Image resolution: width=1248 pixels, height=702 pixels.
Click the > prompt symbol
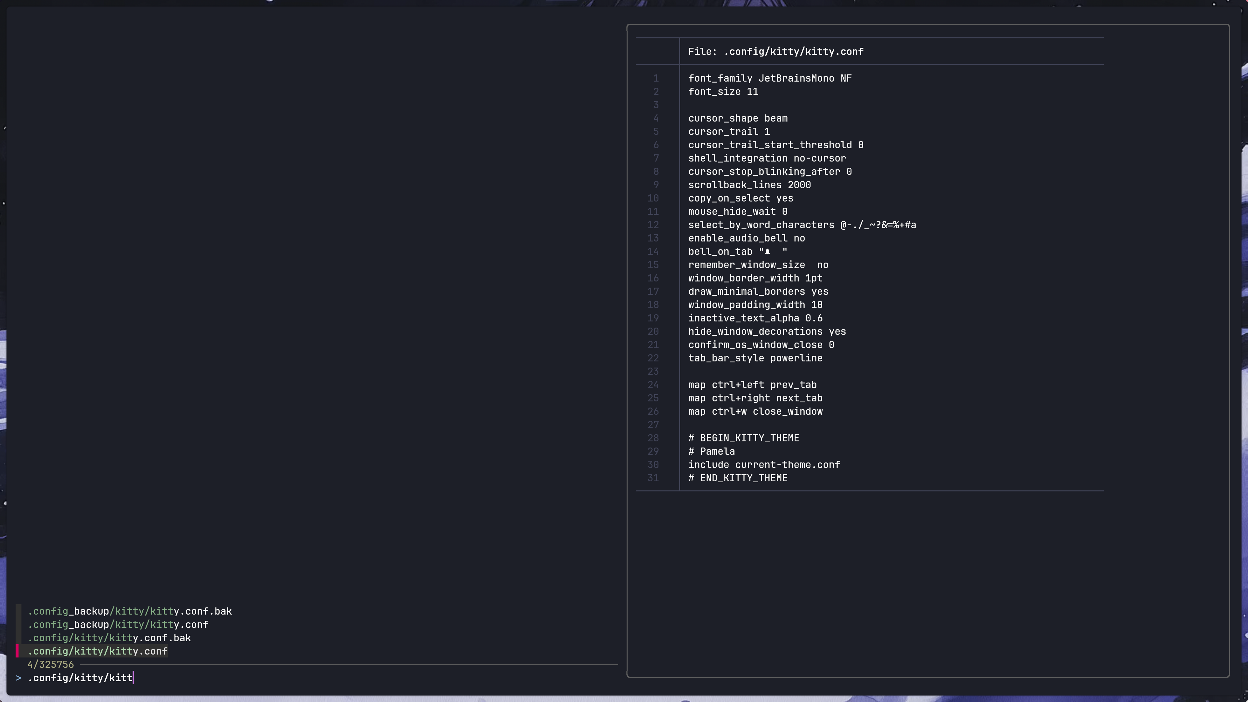pyautogui.click(x=19, y=678)
